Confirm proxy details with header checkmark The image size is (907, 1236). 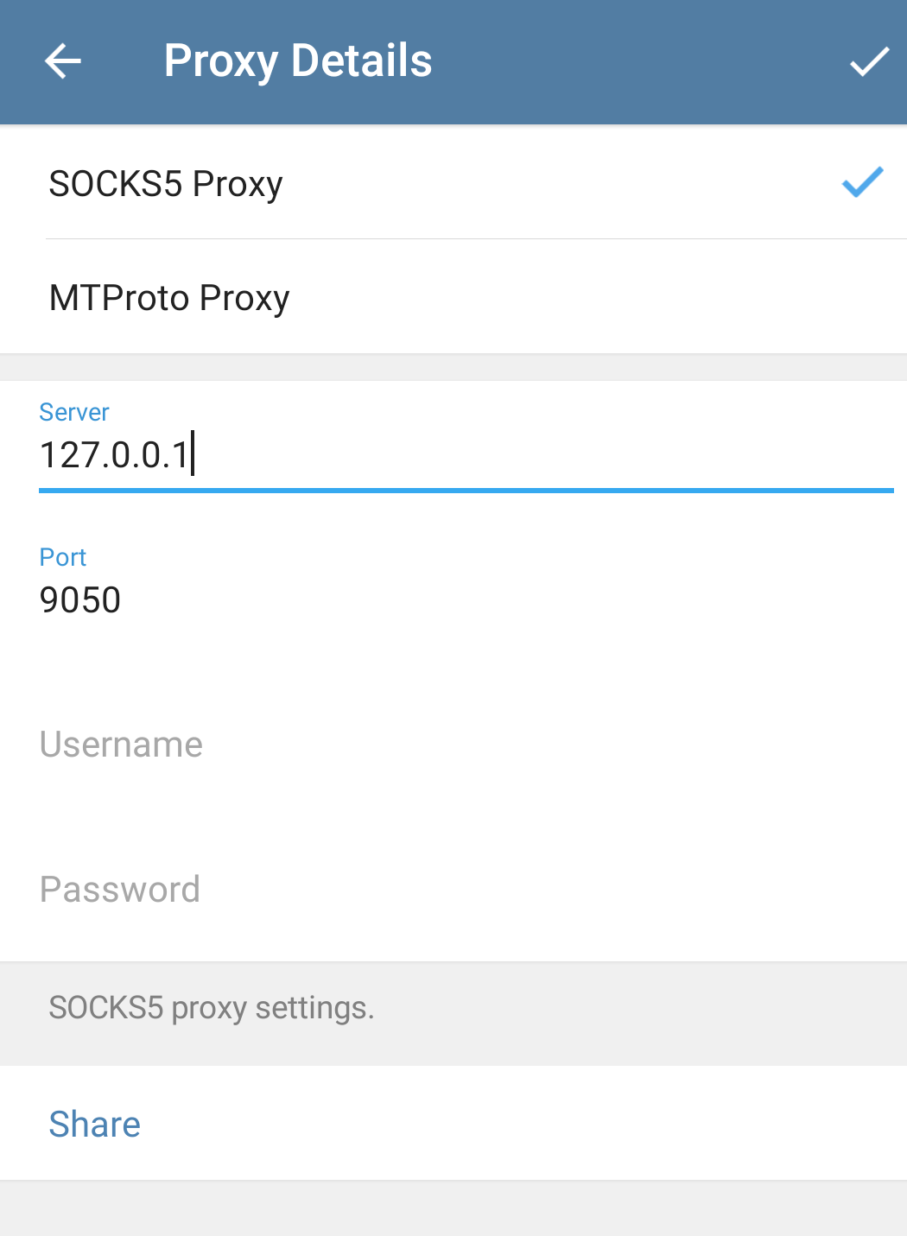click(x=869, y=61)
